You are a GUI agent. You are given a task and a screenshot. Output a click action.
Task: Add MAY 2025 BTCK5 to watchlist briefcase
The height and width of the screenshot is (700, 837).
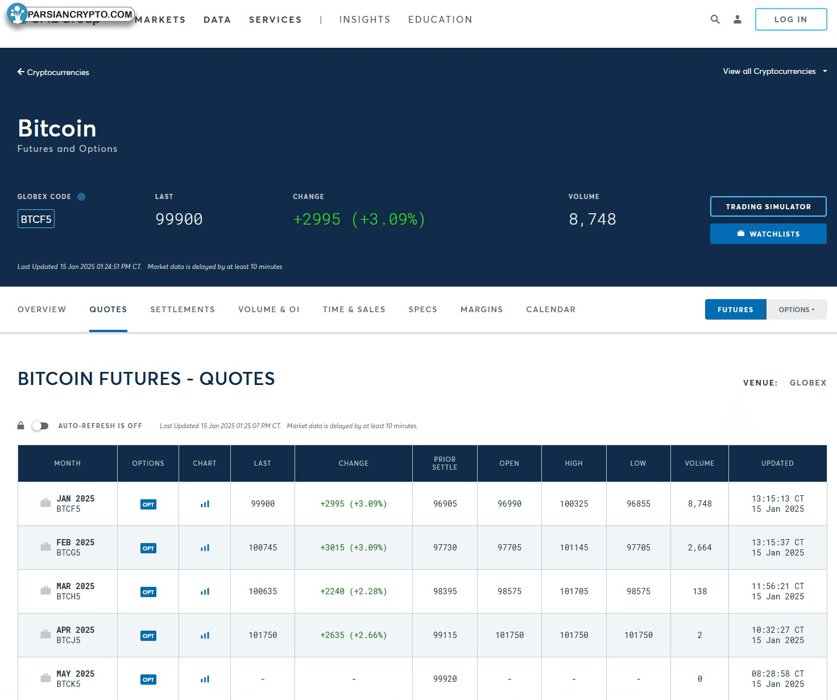[45, 678]
